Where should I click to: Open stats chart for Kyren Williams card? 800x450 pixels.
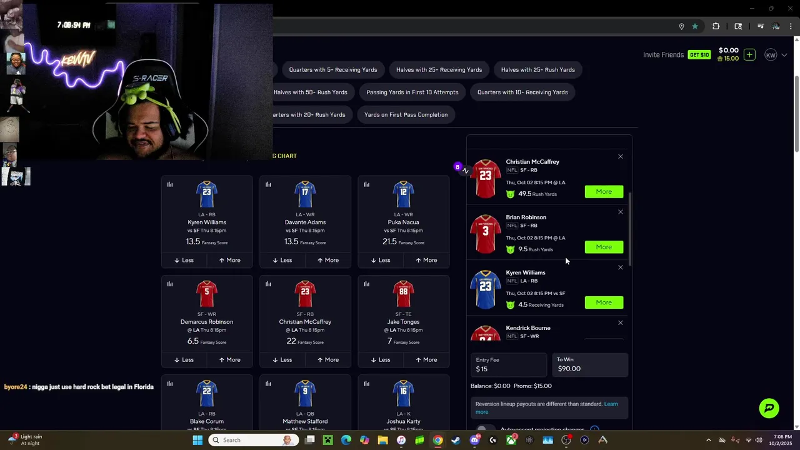click(x=170, y=184)
